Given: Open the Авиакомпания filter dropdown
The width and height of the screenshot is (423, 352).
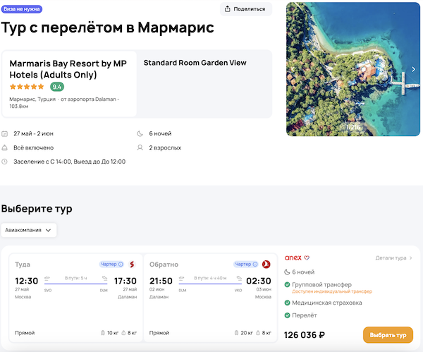Looking at the screenshot, I should (29, 230).
